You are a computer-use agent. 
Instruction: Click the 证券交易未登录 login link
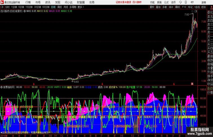(123, 2)
